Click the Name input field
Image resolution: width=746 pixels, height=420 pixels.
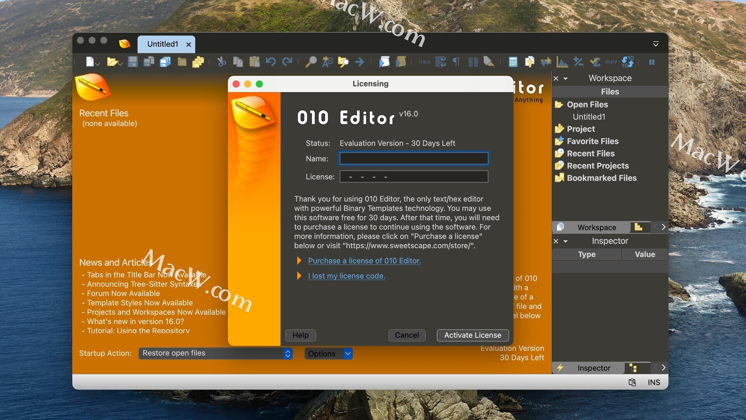[x=414, y=158]
